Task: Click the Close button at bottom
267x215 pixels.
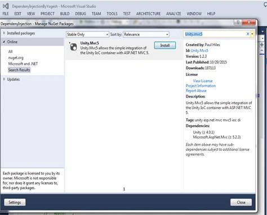Action: 241,202
